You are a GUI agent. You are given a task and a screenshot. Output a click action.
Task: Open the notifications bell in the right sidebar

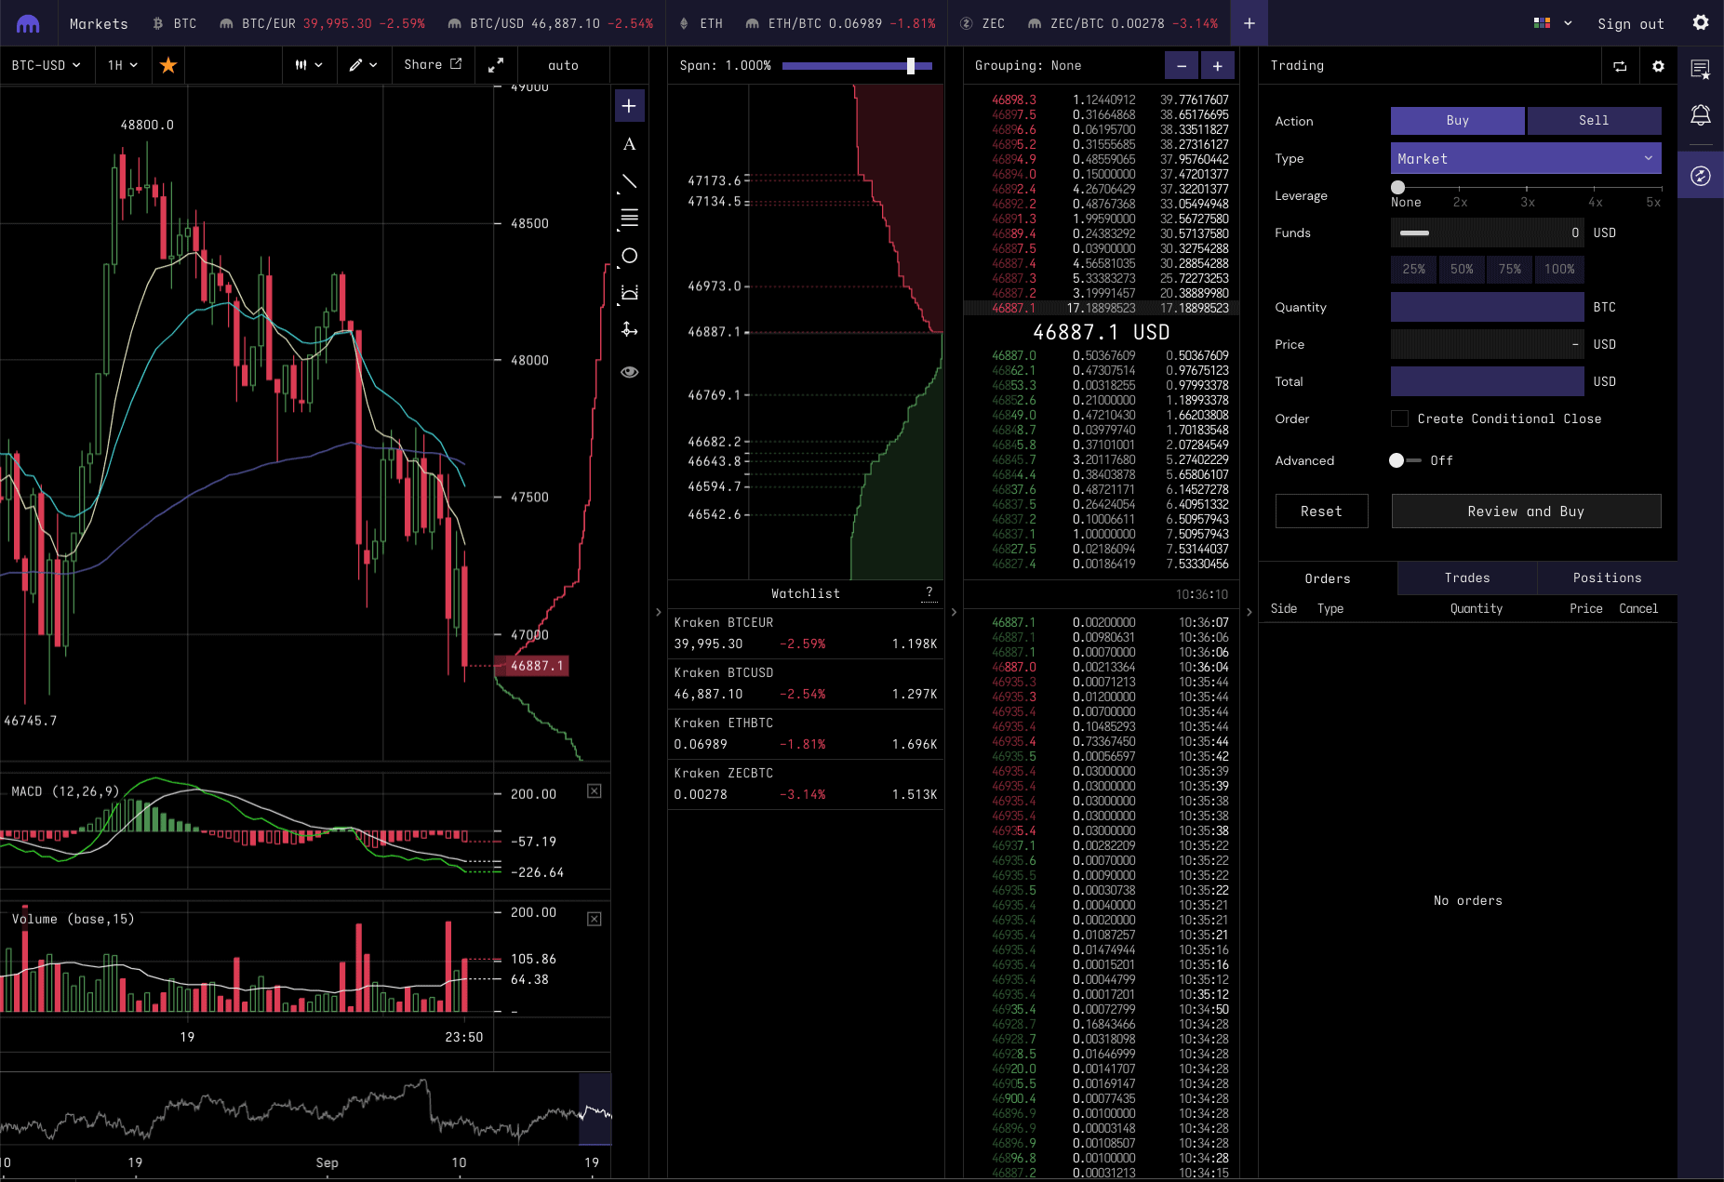click(x=1702, y=114)
